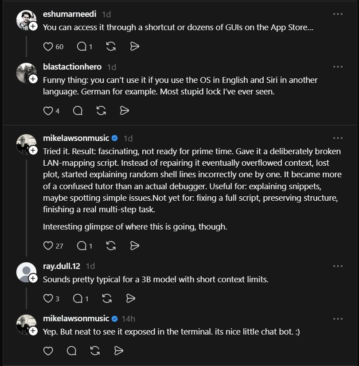View blastactionhero's profile page
Image resolution: width=359 pixels, height=366 pixels.
click(x=72, y=67)
